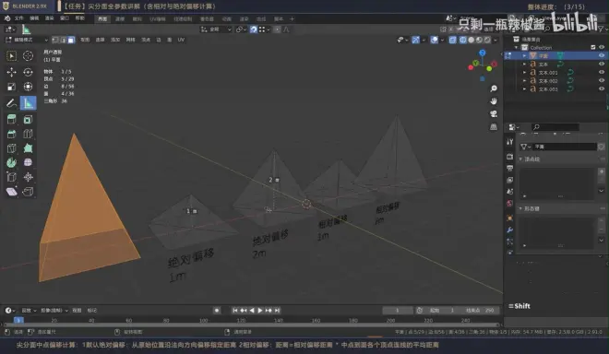Click the pan view hand icon
This screenshot has height=354, width=609.
tap(494, 101)
